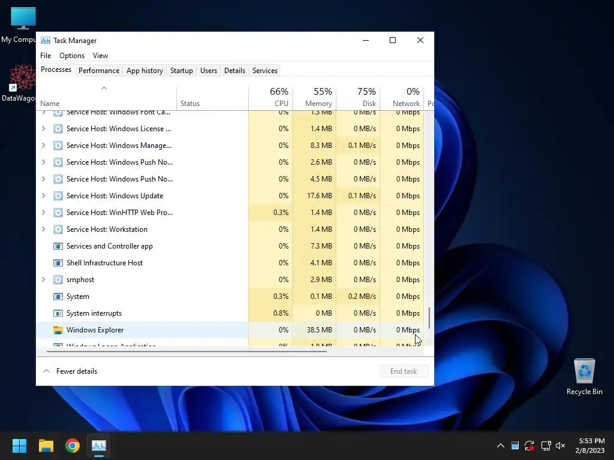The height and width of the screenshot is (460, 614).
Task: Select the Services and Controller app row
Action: click(230, 246)
